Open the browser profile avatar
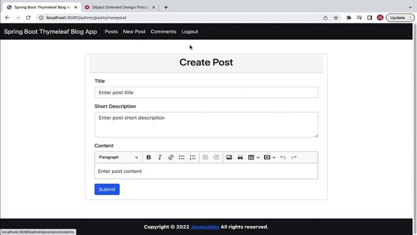Image resolution: width=417 pixels, height=235 pixels. [x=380, y=18]
